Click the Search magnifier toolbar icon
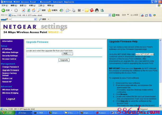The image size is (162, 115). tap(39, 10)
